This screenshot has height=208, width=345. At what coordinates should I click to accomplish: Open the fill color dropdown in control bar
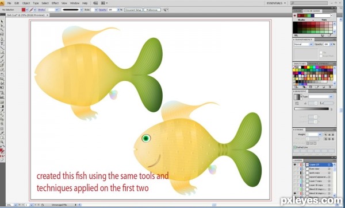point(27,10)
